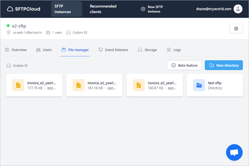Click file icon of 177.79 KB invoice
This screenshot has height=166, width=249.
tap(18, 85)
